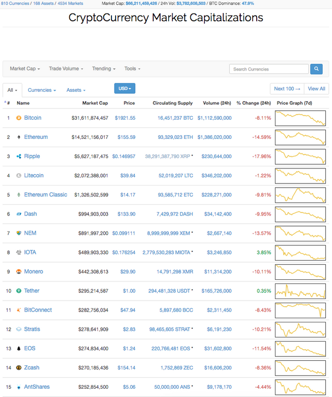Open Tether 7d price graph
This screenshot has width=332, height=397.
300,291
